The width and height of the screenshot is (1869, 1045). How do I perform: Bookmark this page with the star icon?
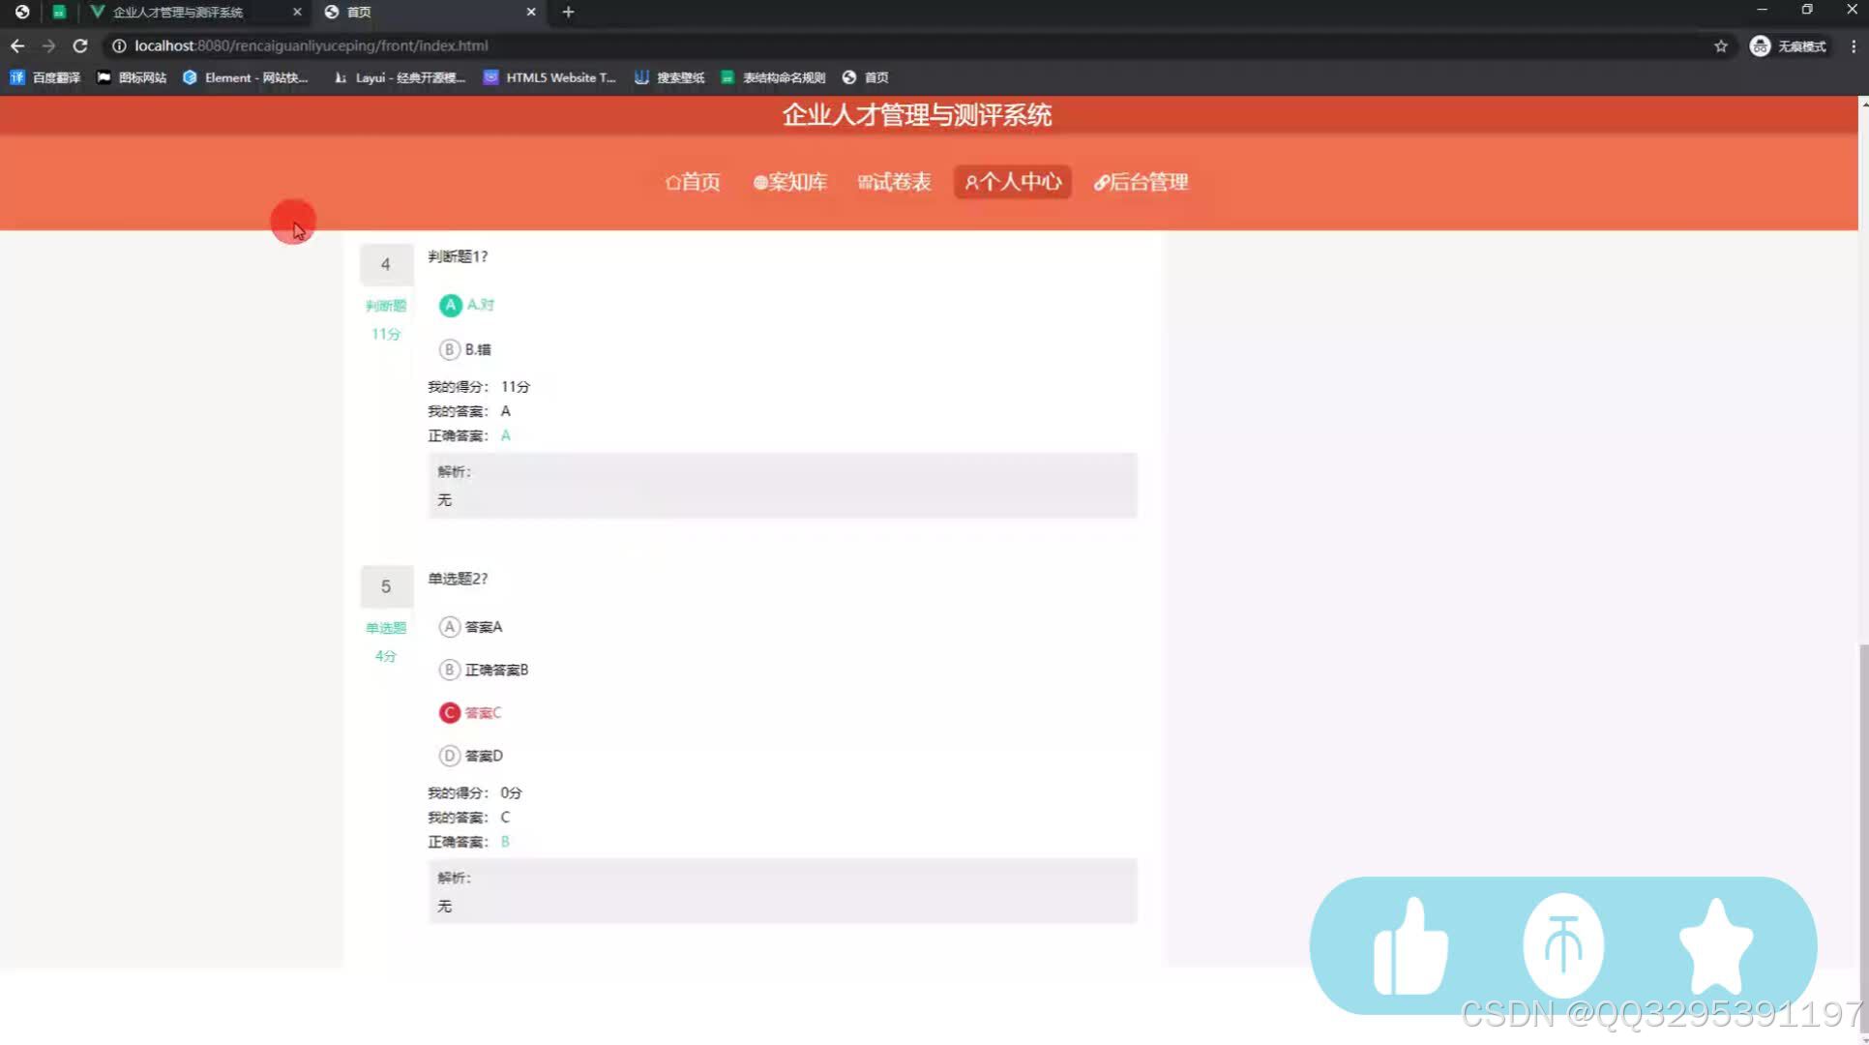point(1721,45)
